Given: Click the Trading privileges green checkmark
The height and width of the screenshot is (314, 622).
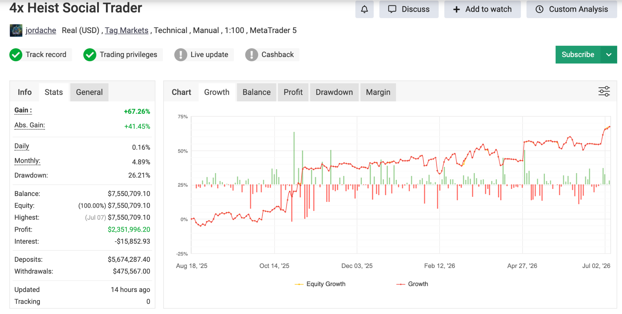Looking at the screenshot, I should pos(90,55).
